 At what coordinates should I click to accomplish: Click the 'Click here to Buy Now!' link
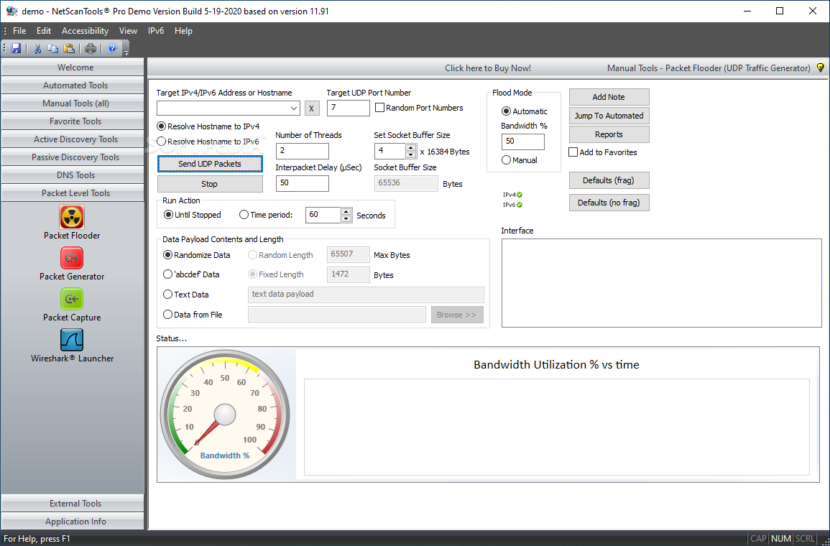pos(487,68)
